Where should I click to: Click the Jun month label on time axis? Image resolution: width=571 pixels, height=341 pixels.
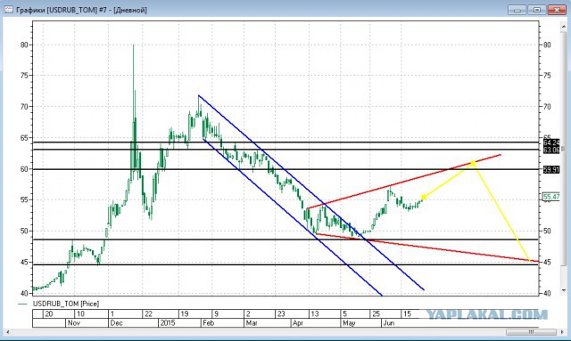[x=389, y=323]
